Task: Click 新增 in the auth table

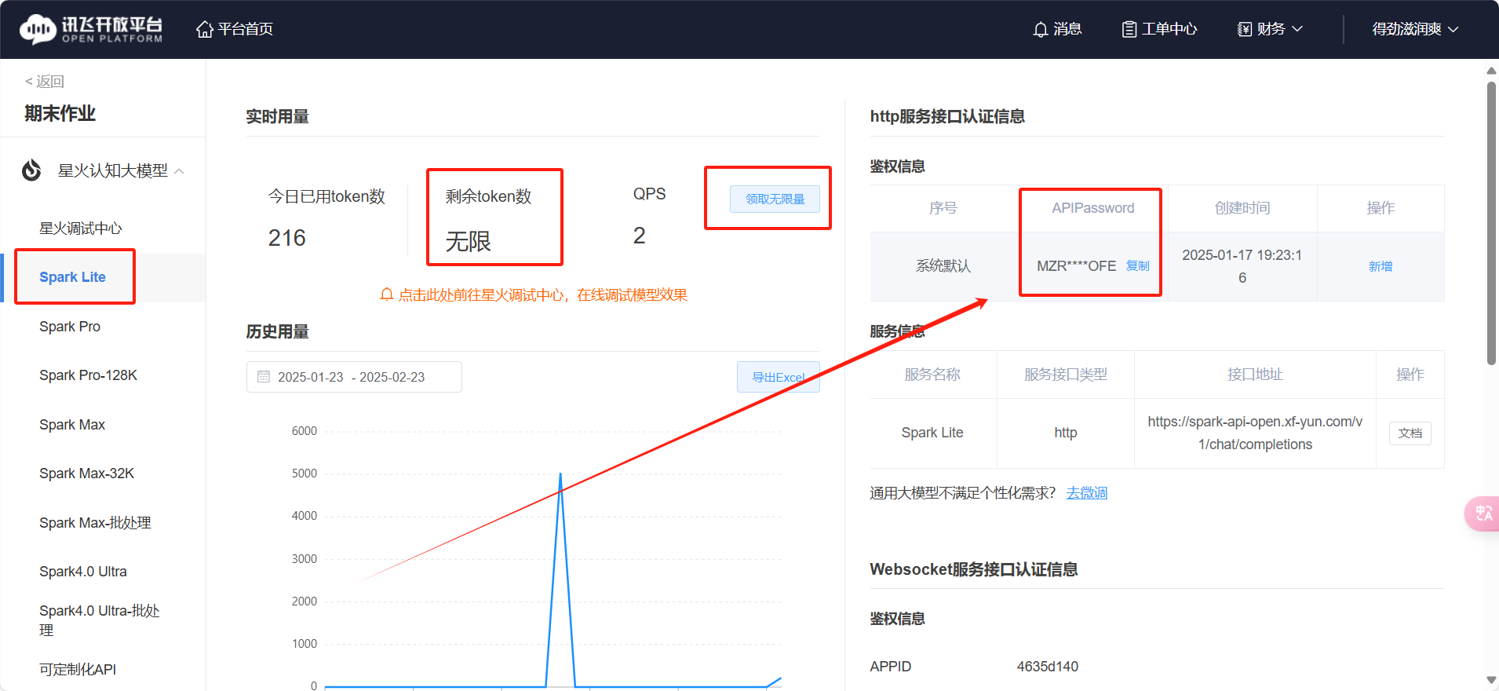Action: pyautogui.click(x=1380, y=266)
